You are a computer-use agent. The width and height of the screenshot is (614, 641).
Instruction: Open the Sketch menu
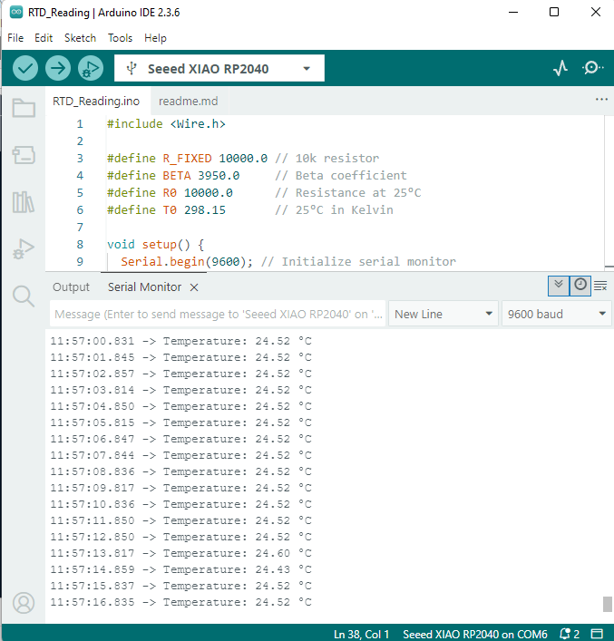pos(80,38)
